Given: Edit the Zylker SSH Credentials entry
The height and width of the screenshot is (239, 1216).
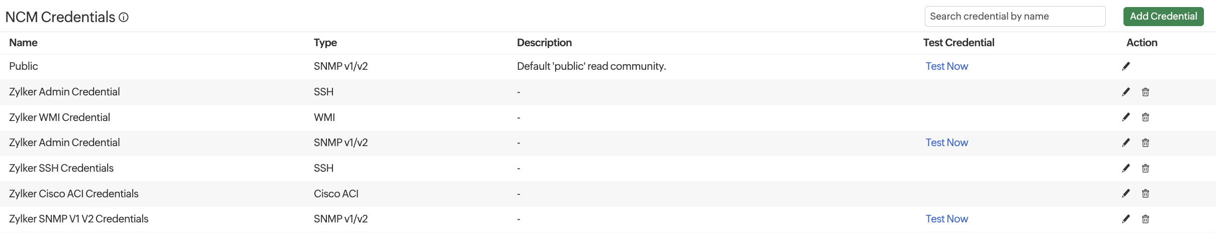Looking at the screenshot, I should (1126, 168).
